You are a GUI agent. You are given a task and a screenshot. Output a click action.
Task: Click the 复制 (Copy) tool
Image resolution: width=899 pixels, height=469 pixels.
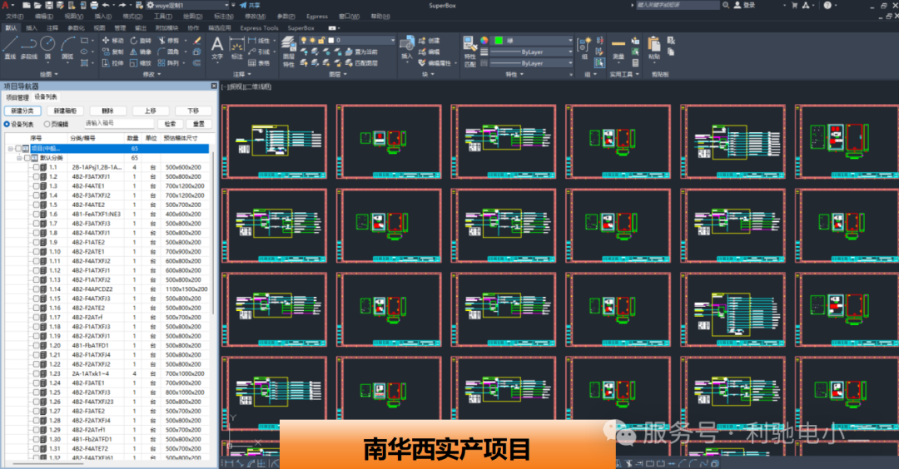(112, 52)
